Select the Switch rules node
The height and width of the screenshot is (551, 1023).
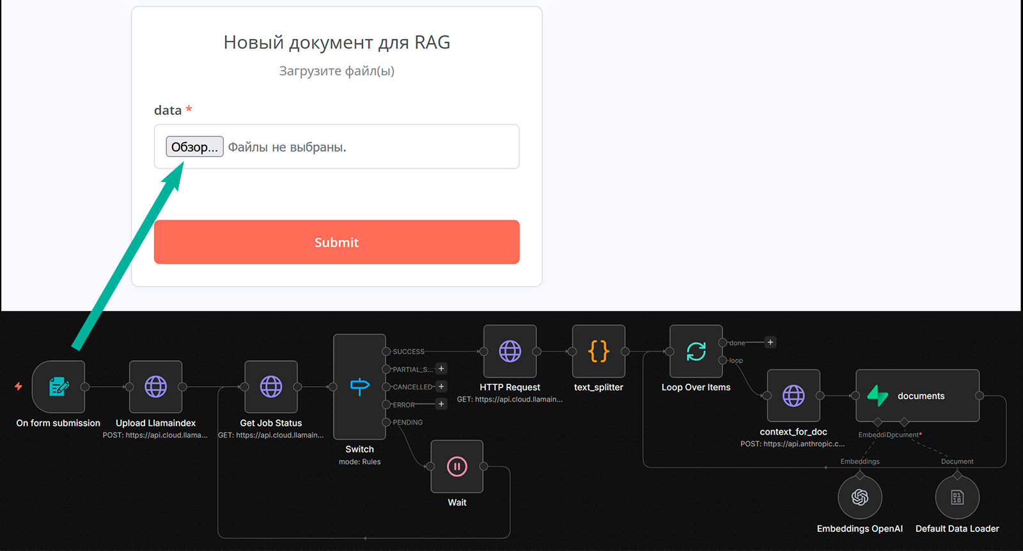[x=359, y=387]
